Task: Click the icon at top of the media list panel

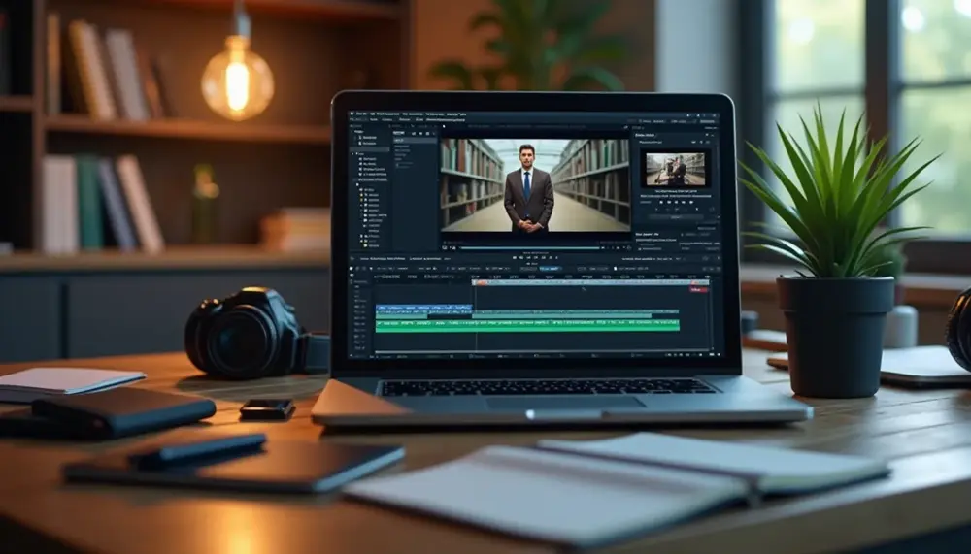Action: (x=399, y=131)
